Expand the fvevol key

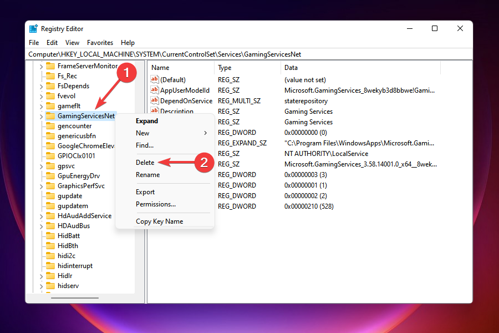pos(41,97)
